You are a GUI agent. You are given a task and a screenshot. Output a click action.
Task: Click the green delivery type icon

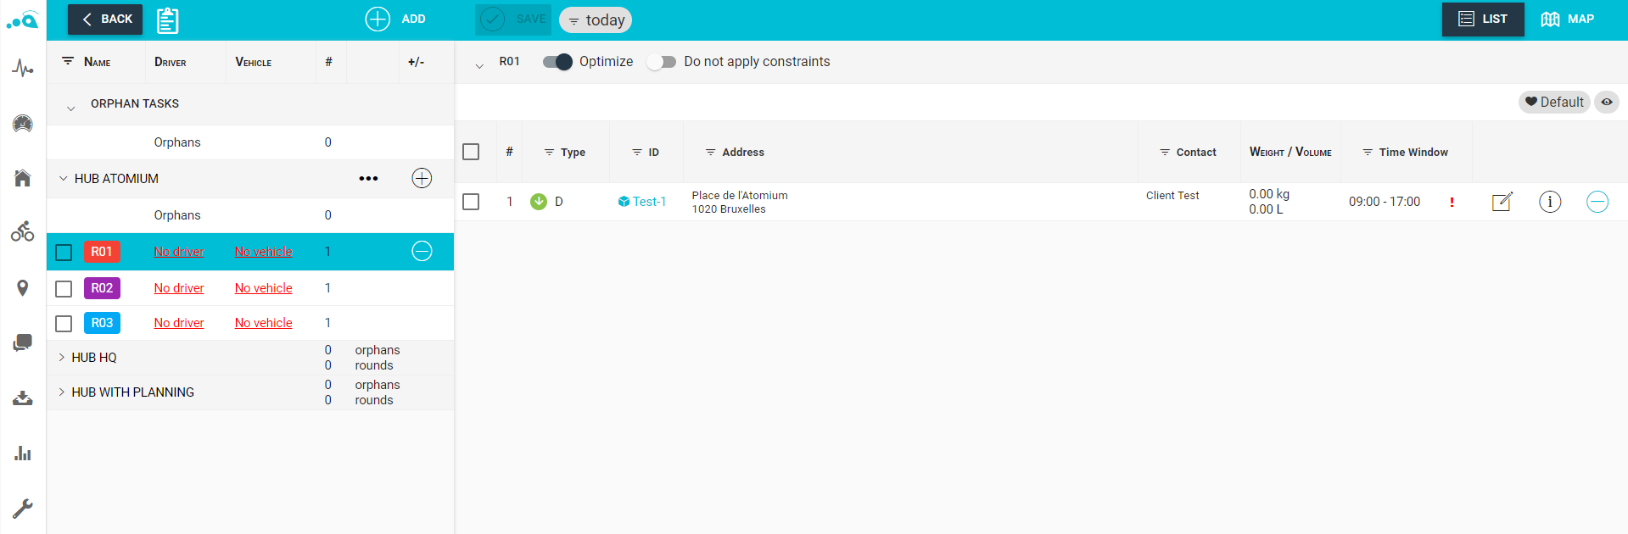pyautogui.click(x=539, y=202)
